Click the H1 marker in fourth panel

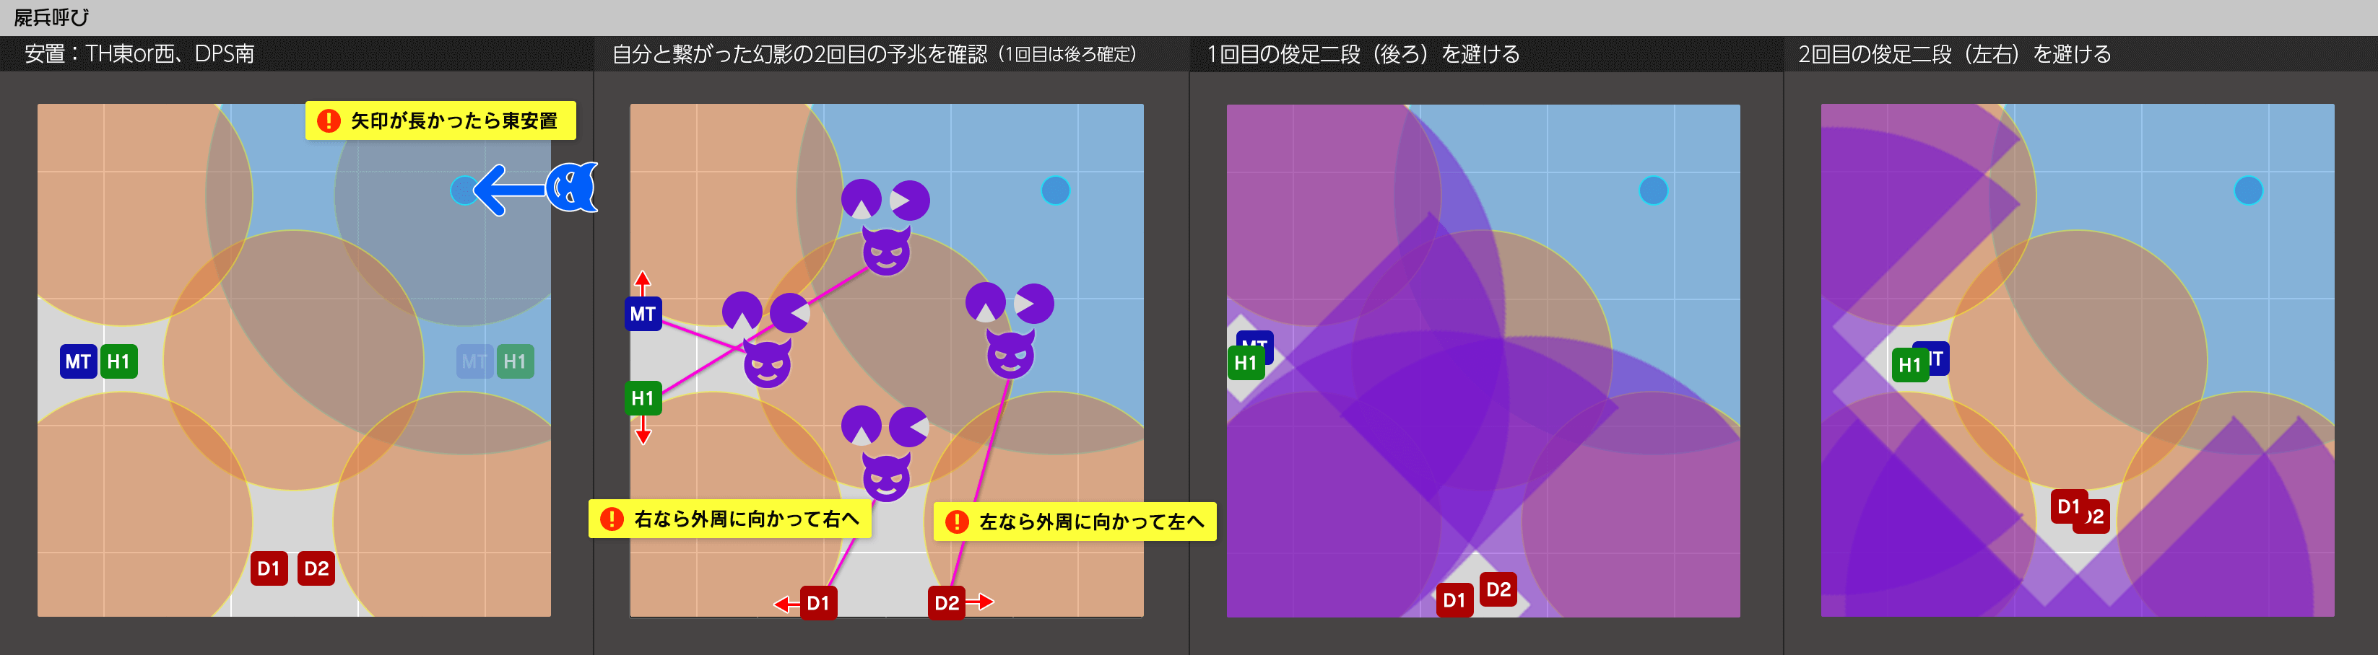pyautogui.click(x=1909, y=365)
